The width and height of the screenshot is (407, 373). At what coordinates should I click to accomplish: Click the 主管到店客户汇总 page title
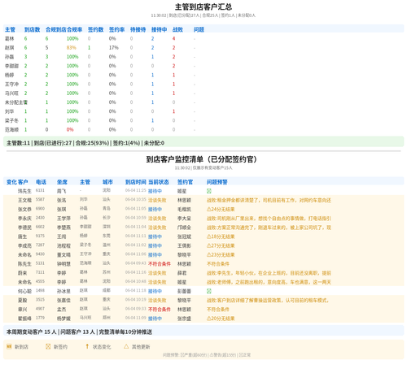pyautogui.click(x=203, y=7)
